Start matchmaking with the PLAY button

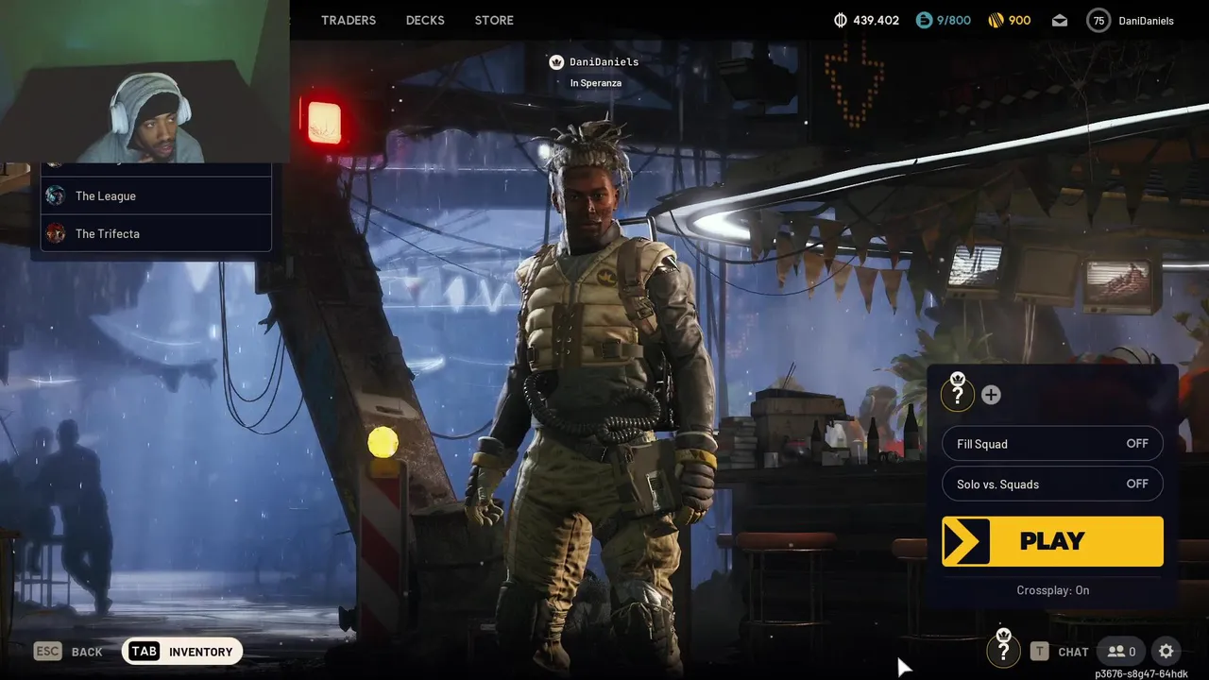click(1052, 541)
